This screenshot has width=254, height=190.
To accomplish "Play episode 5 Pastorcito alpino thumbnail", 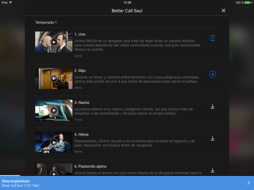I will click(x=54, y=169).
